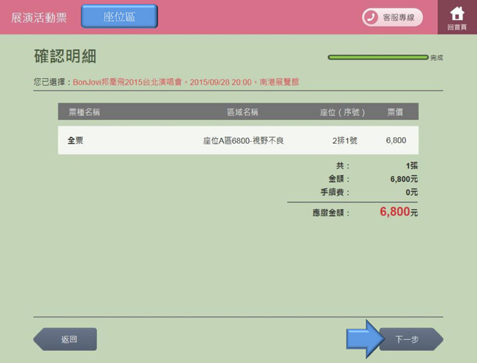Click the 票種名稱 column header
477x363 pixels.
[84, 112]
